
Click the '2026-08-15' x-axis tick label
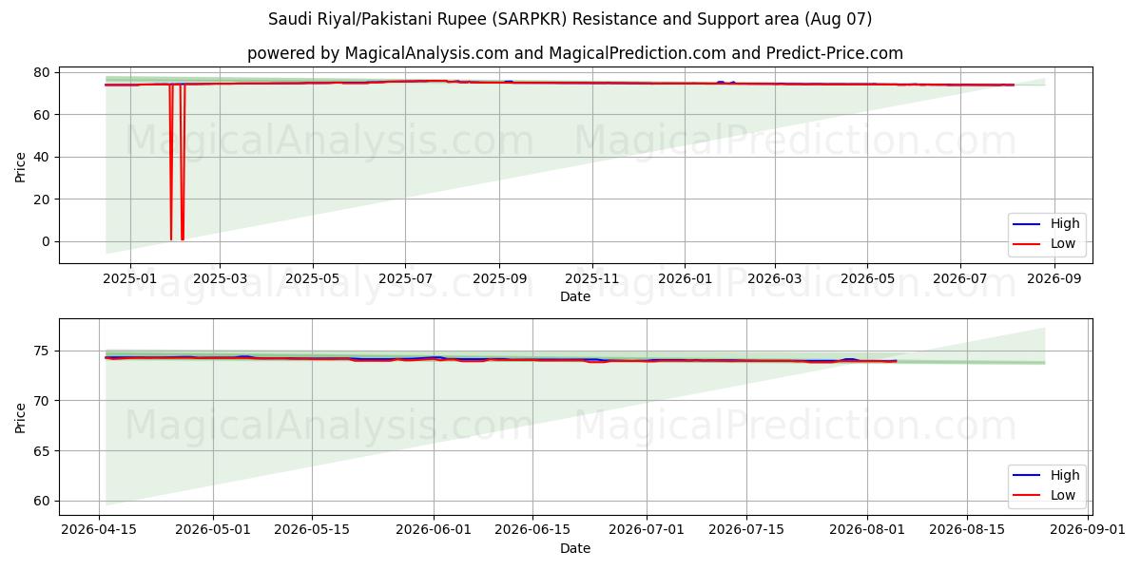967,530
